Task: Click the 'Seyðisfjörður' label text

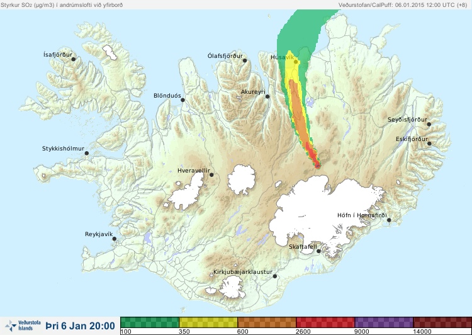Action: (x=407, y=120)
